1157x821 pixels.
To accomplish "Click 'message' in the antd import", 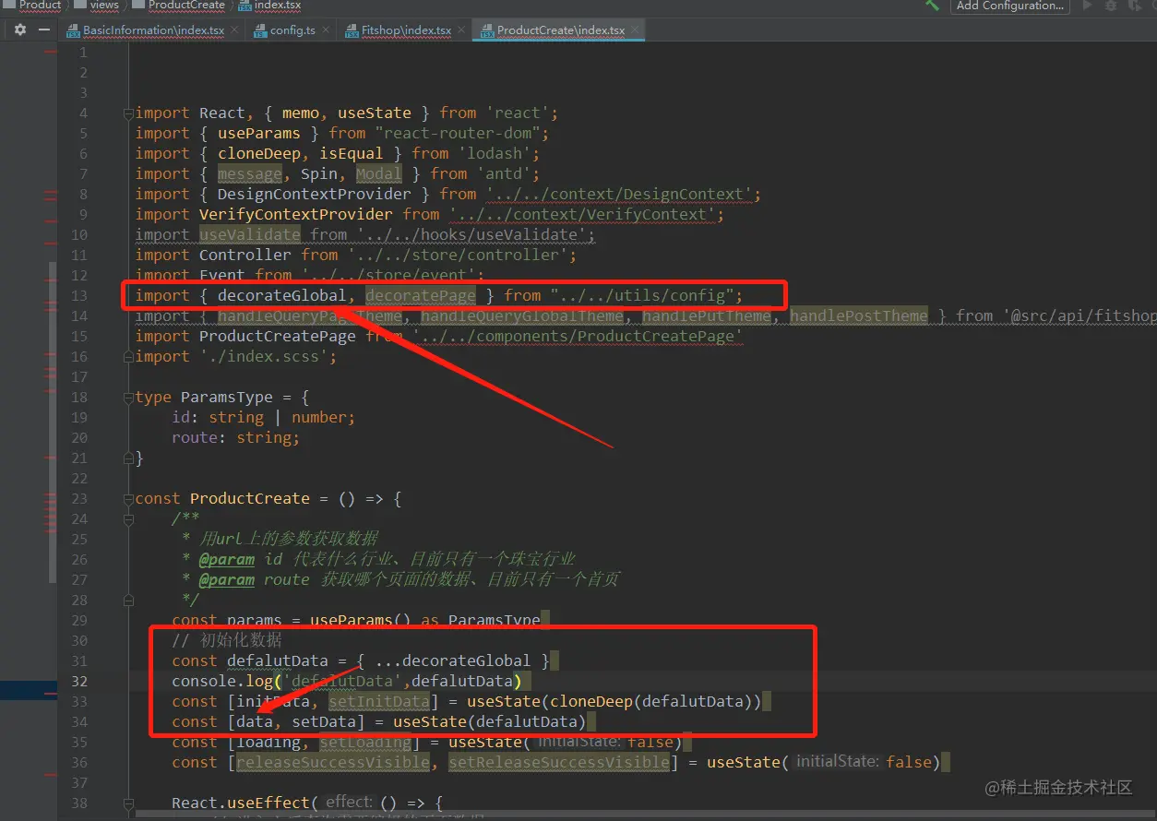I will (x=250, y=173).
